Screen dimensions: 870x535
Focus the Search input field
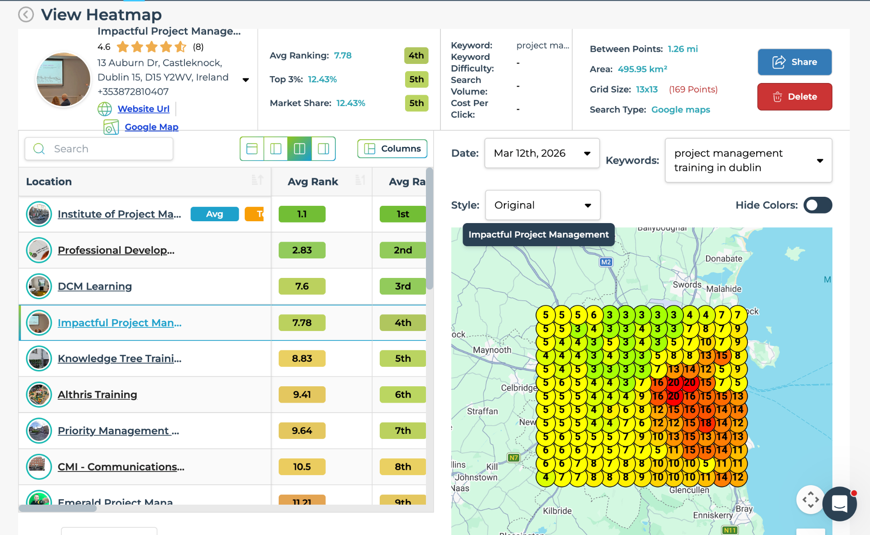99,149
